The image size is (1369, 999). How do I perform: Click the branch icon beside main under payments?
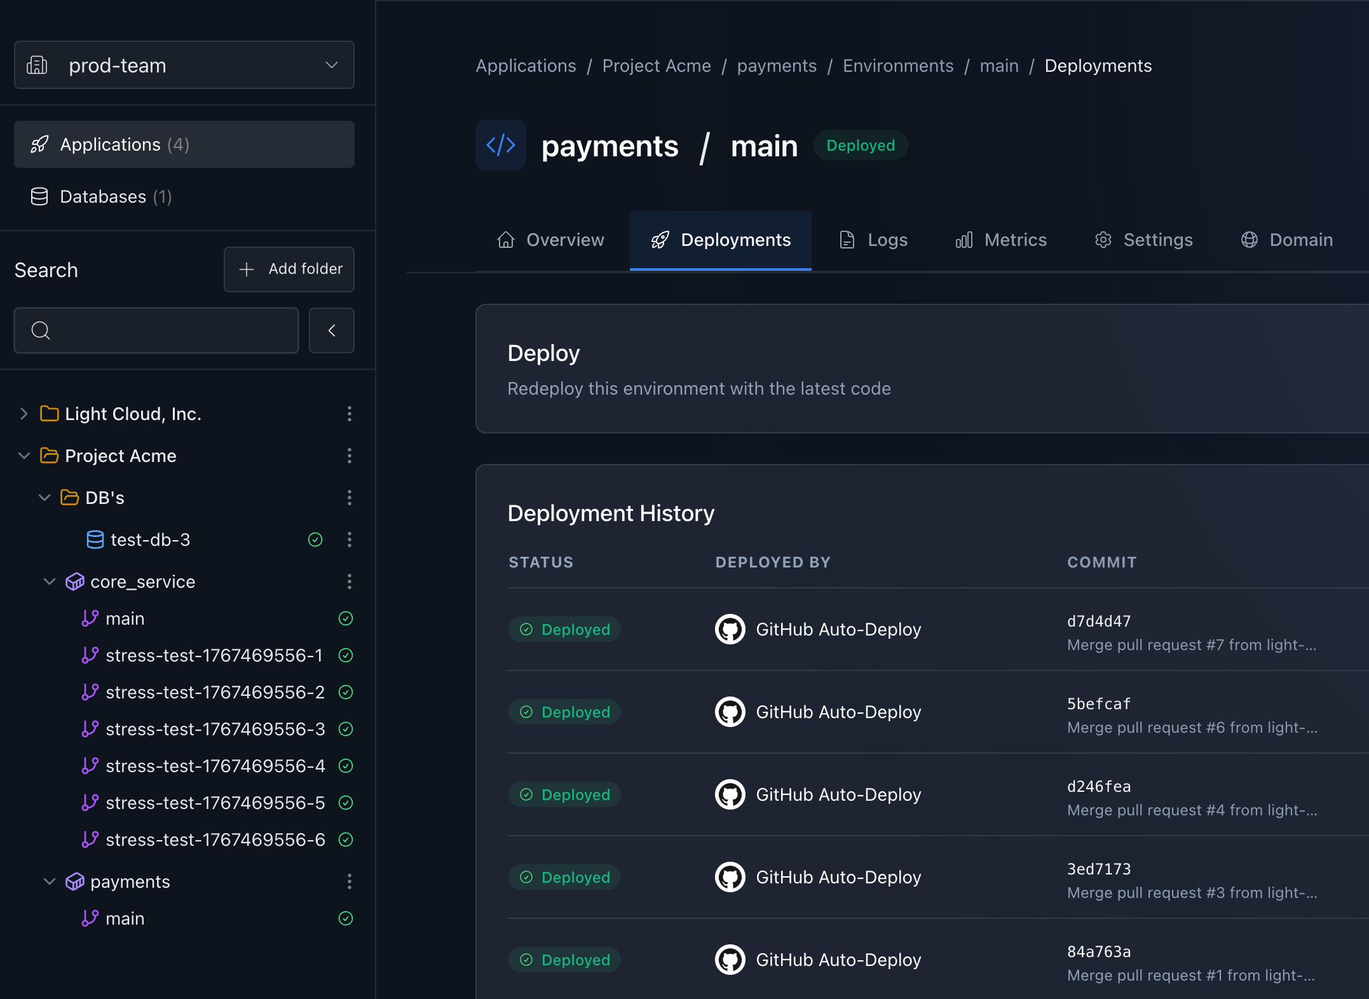(x=91, y=919)
